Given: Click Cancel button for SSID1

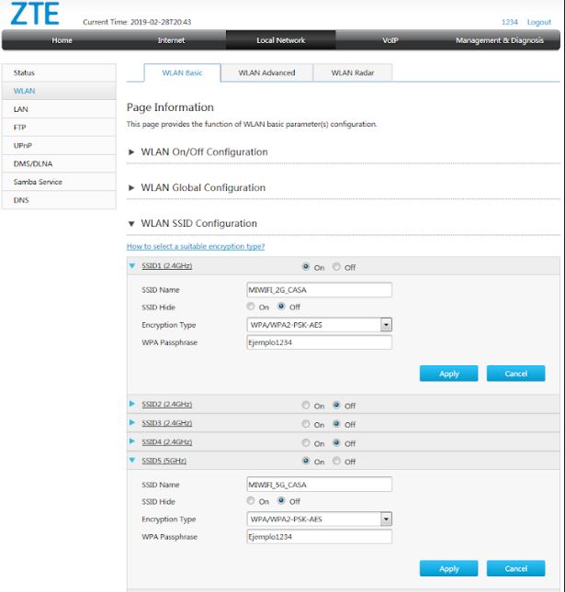Looking at the screenshot, I should [516, 374].
